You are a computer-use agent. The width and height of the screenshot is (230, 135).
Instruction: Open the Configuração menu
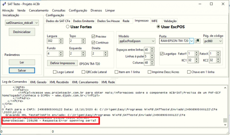[78, 10]
